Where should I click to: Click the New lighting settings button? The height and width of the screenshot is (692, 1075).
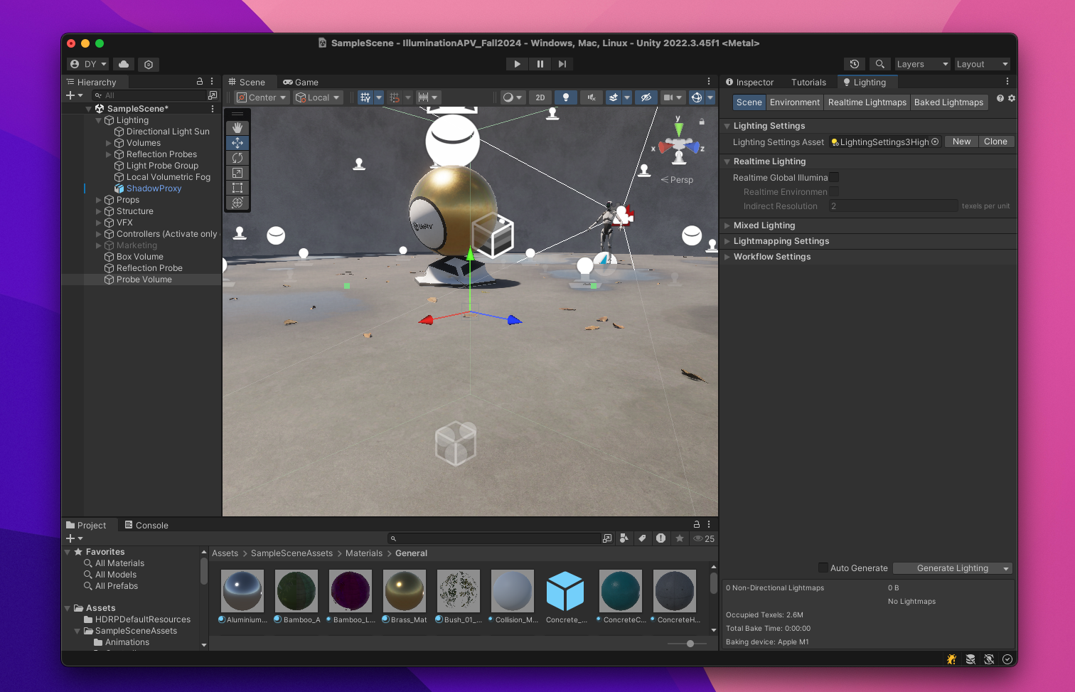pyautogui.click(x=962, y=142)
